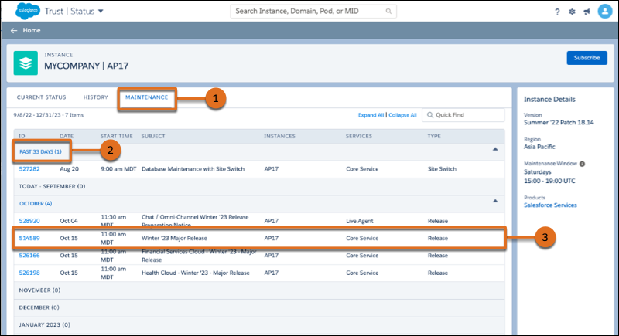The width and height of the screenshot is (619, 336).
Task: Open maintenance ID 528920
Action: [29, 221]
